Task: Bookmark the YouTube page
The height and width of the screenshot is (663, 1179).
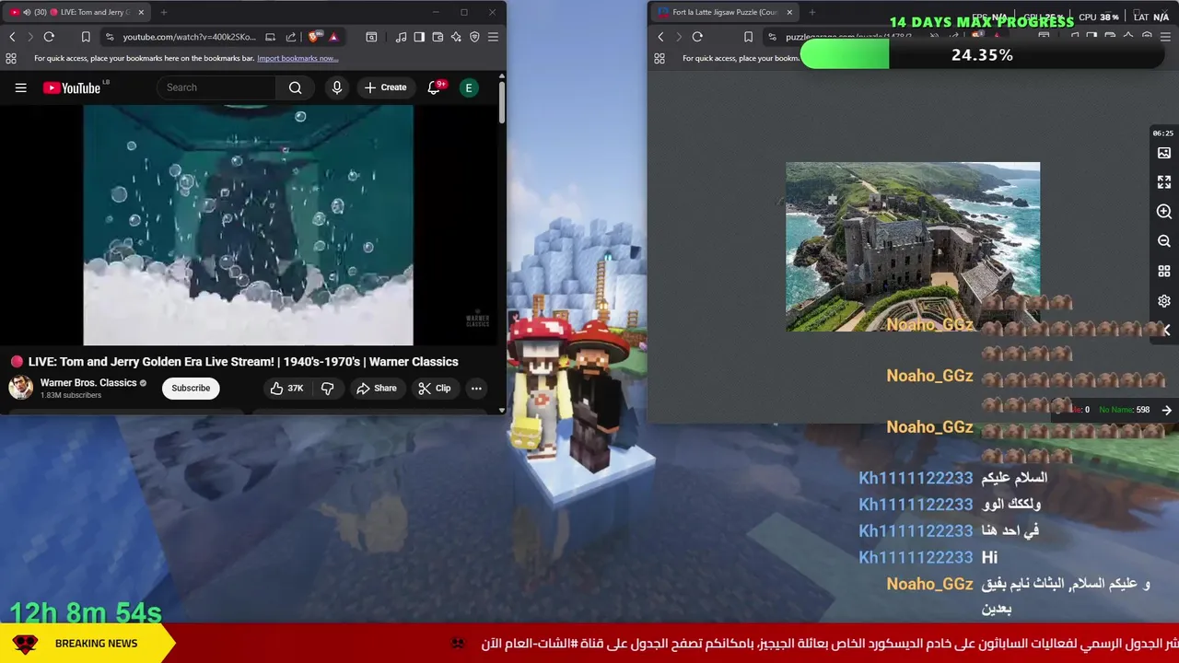Action: (x=86, y=37)
